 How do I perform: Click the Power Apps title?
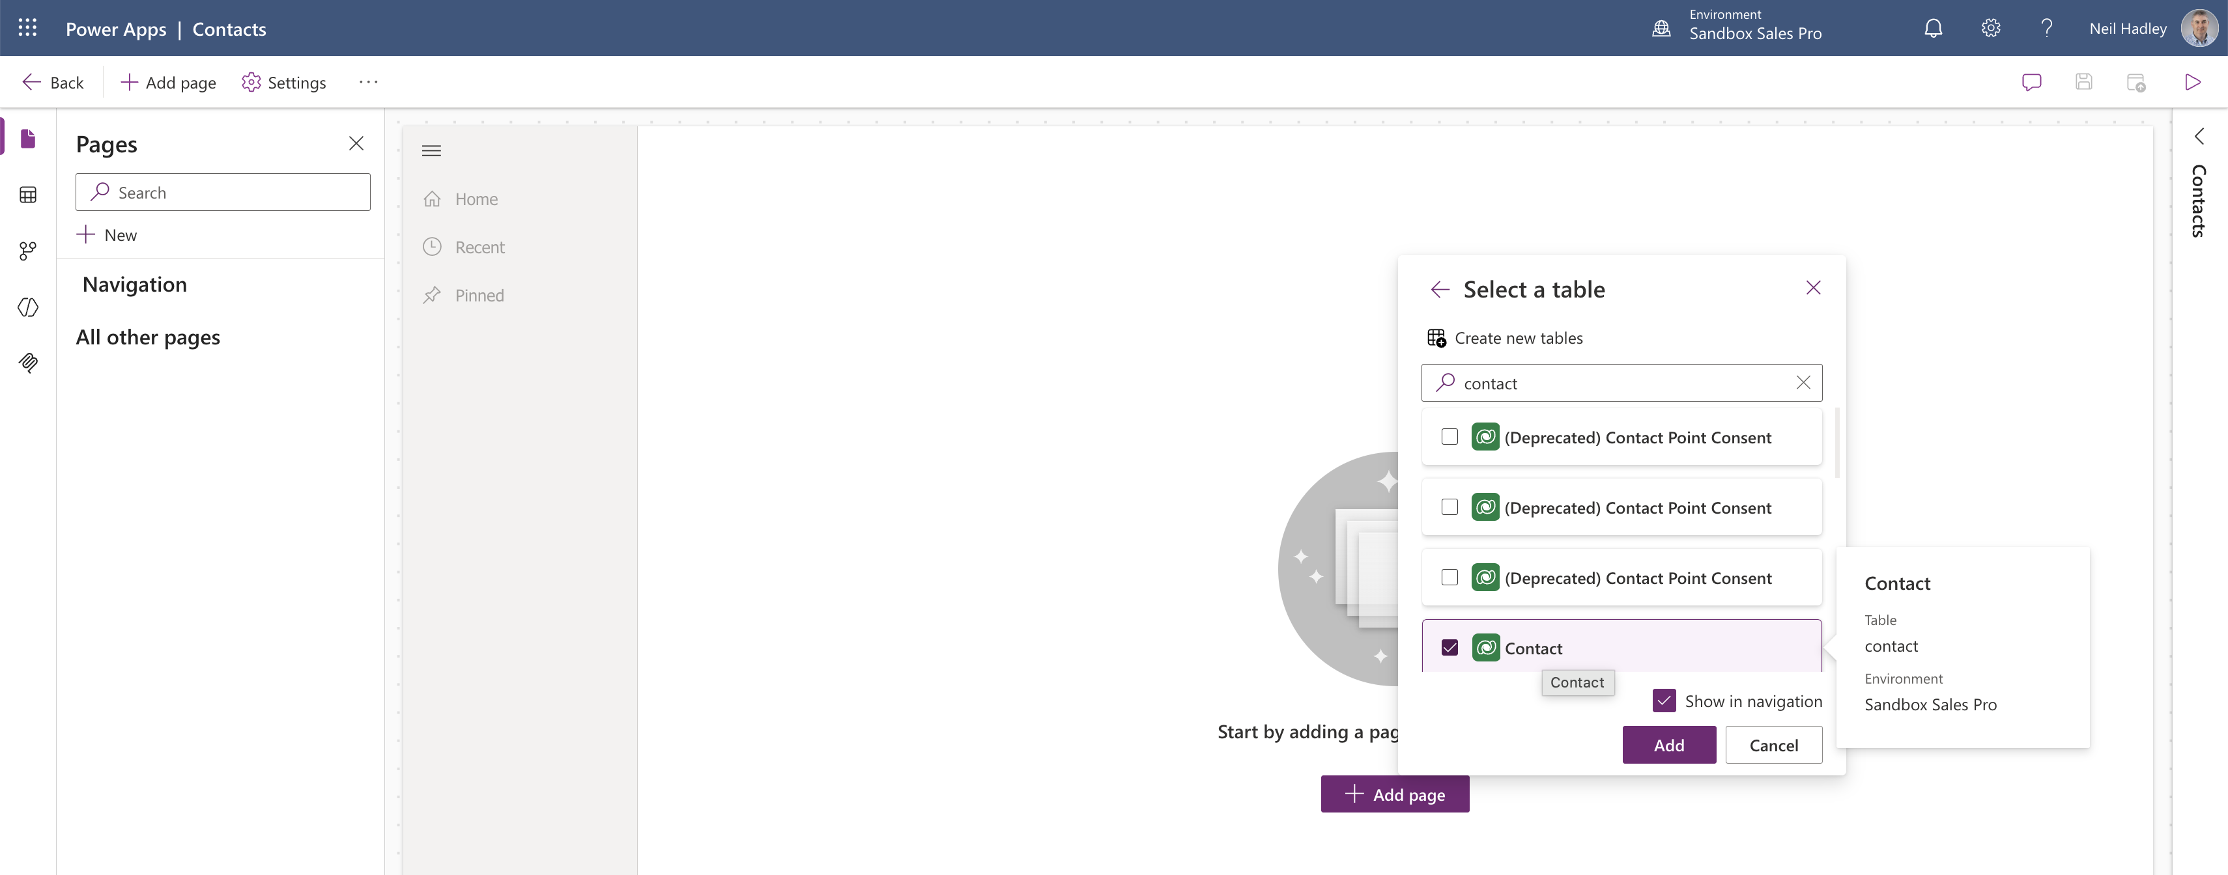coord(116,29)
